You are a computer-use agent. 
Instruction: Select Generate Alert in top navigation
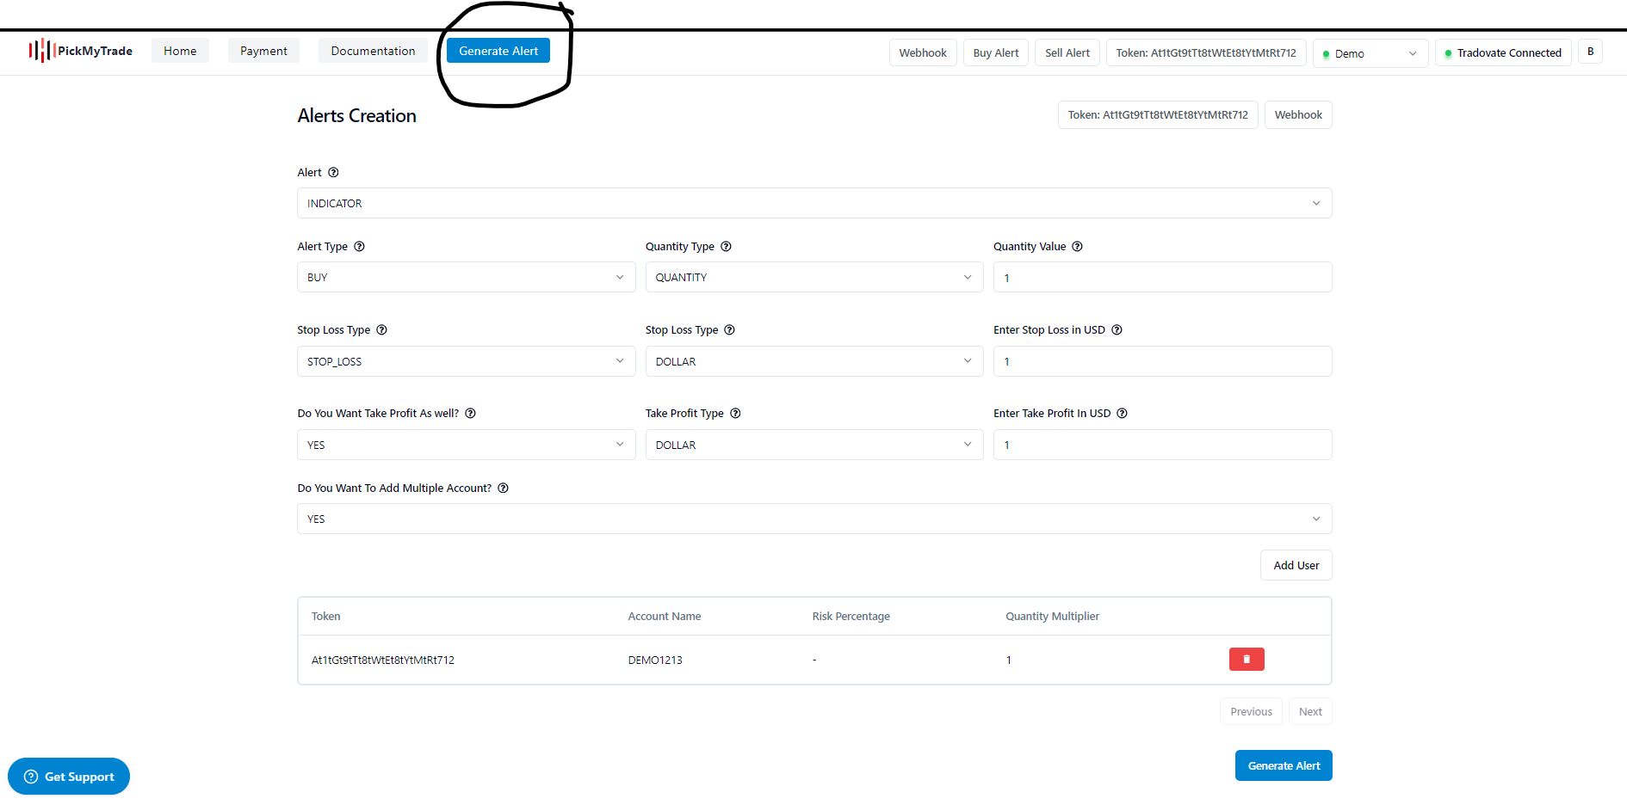click(x=498, y=51)
